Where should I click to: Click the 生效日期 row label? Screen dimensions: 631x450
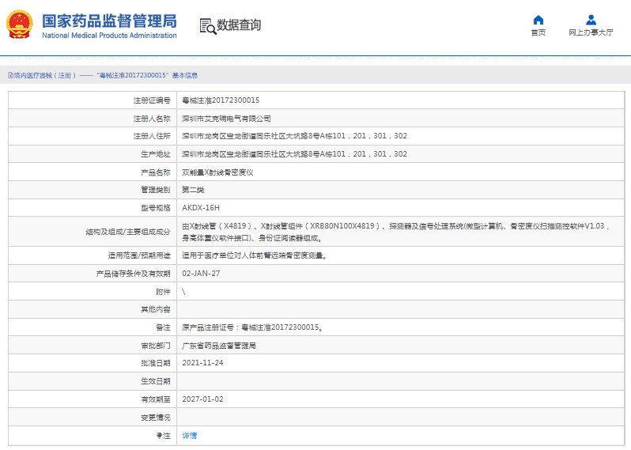[x=156, y=381]
